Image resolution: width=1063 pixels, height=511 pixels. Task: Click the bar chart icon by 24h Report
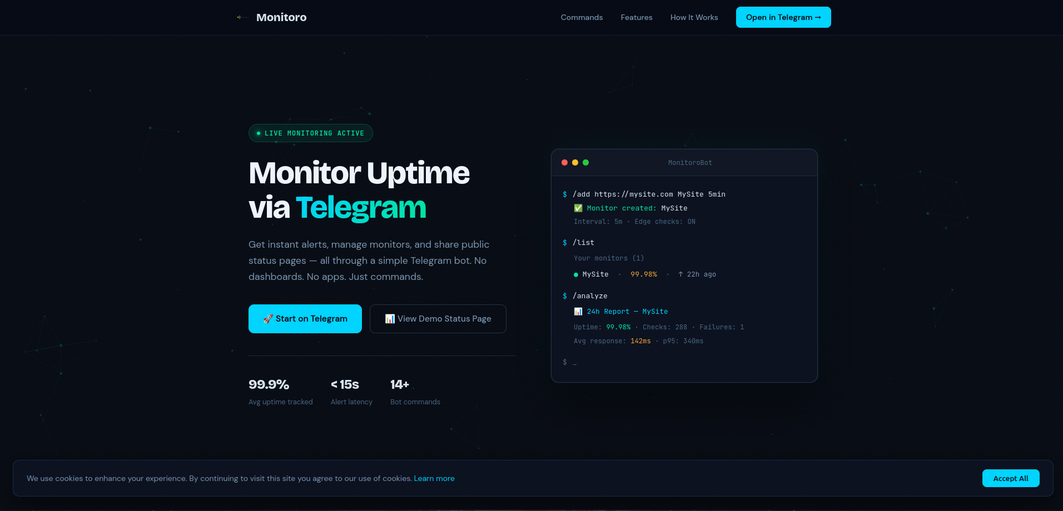(578, 312)
